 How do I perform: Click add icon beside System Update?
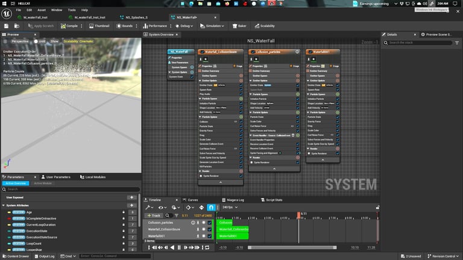pos(192,72)
